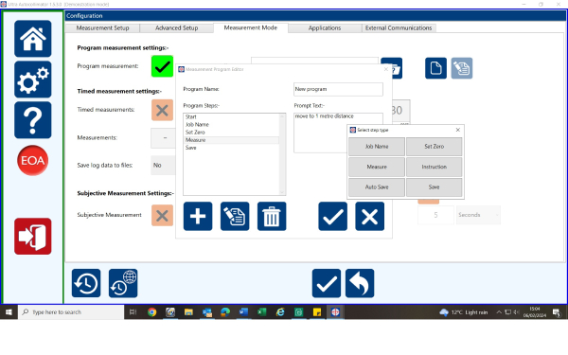Switch to Measurement Setup tab
The image size is (568, 355).
(x=102, y=27)
